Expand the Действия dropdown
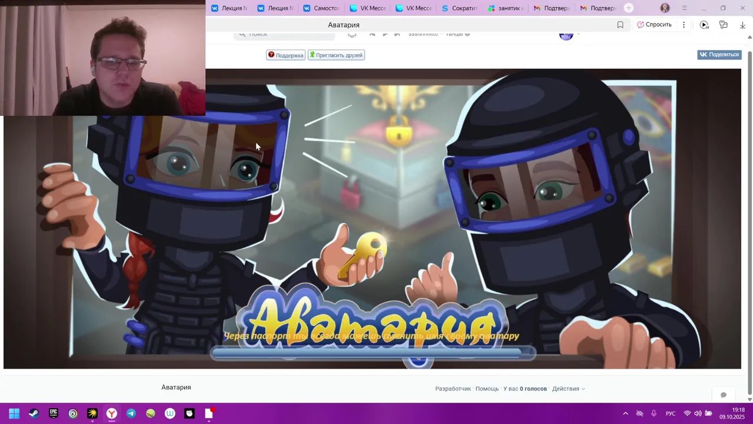The image size is (753, 424). pyautogui.click(x=568, y=389)
